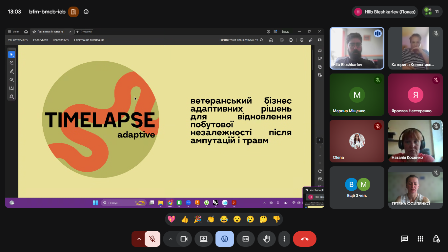Screen dimensions: 448x252
Task: Select Наталія Косенко video tile
Action: [x=416, y=141]
